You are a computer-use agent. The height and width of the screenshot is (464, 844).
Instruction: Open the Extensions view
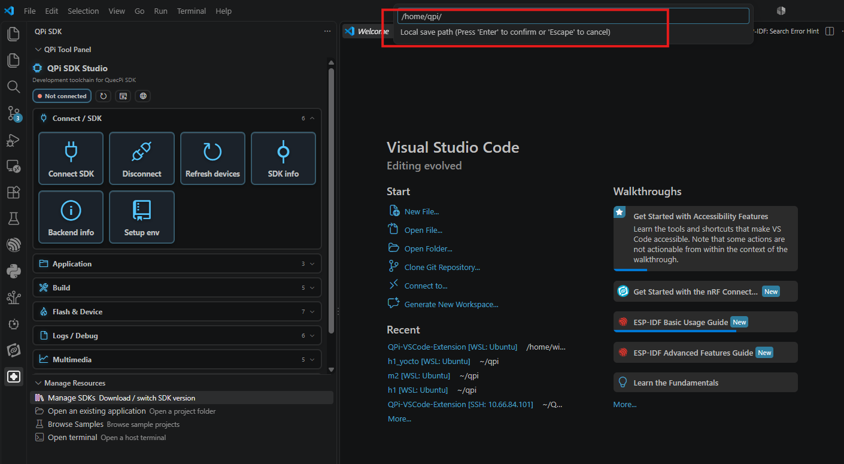click(13, 192)
